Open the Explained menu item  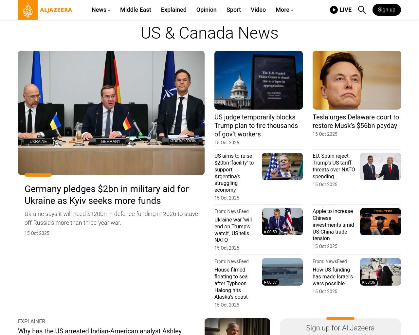(174, 10)
